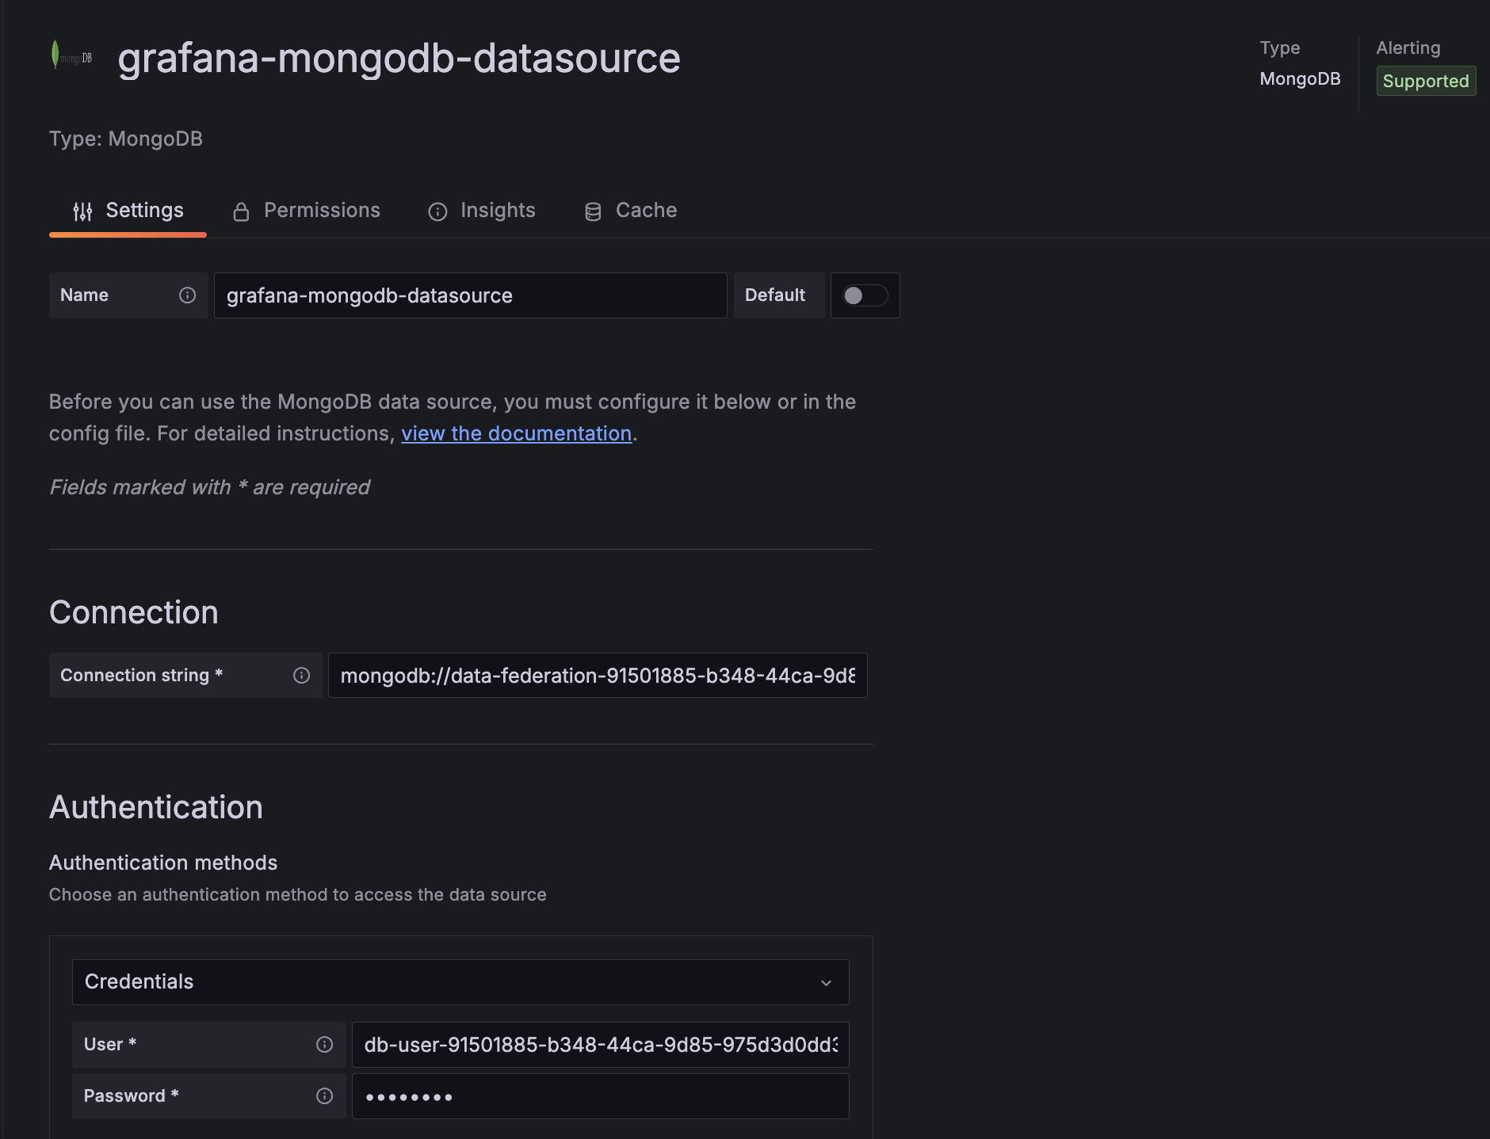Open the Settings tab
This screenshot has height=1139, width=1490.
pos(128,211)
